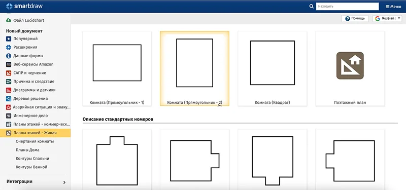406x190 pixels.
Task: Select Аварийная ситуация и эваку... category
Action: coord(42,107)
